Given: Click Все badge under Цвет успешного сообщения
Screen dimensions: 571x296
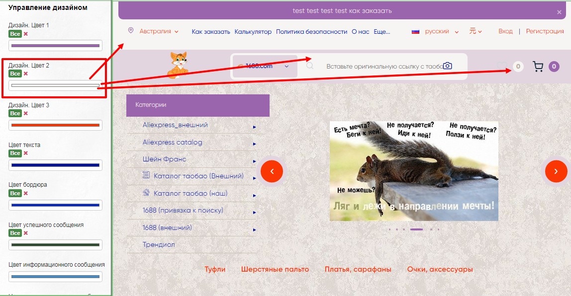Looking at the screenshot, I should 15,233.
